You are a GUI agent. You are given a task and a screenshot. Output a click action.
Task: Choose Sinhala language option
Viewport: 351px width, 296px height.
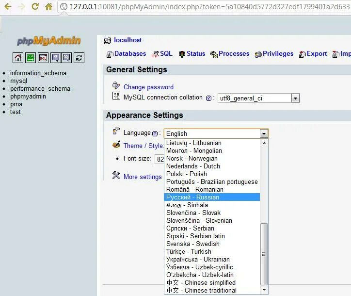(212, 205)
